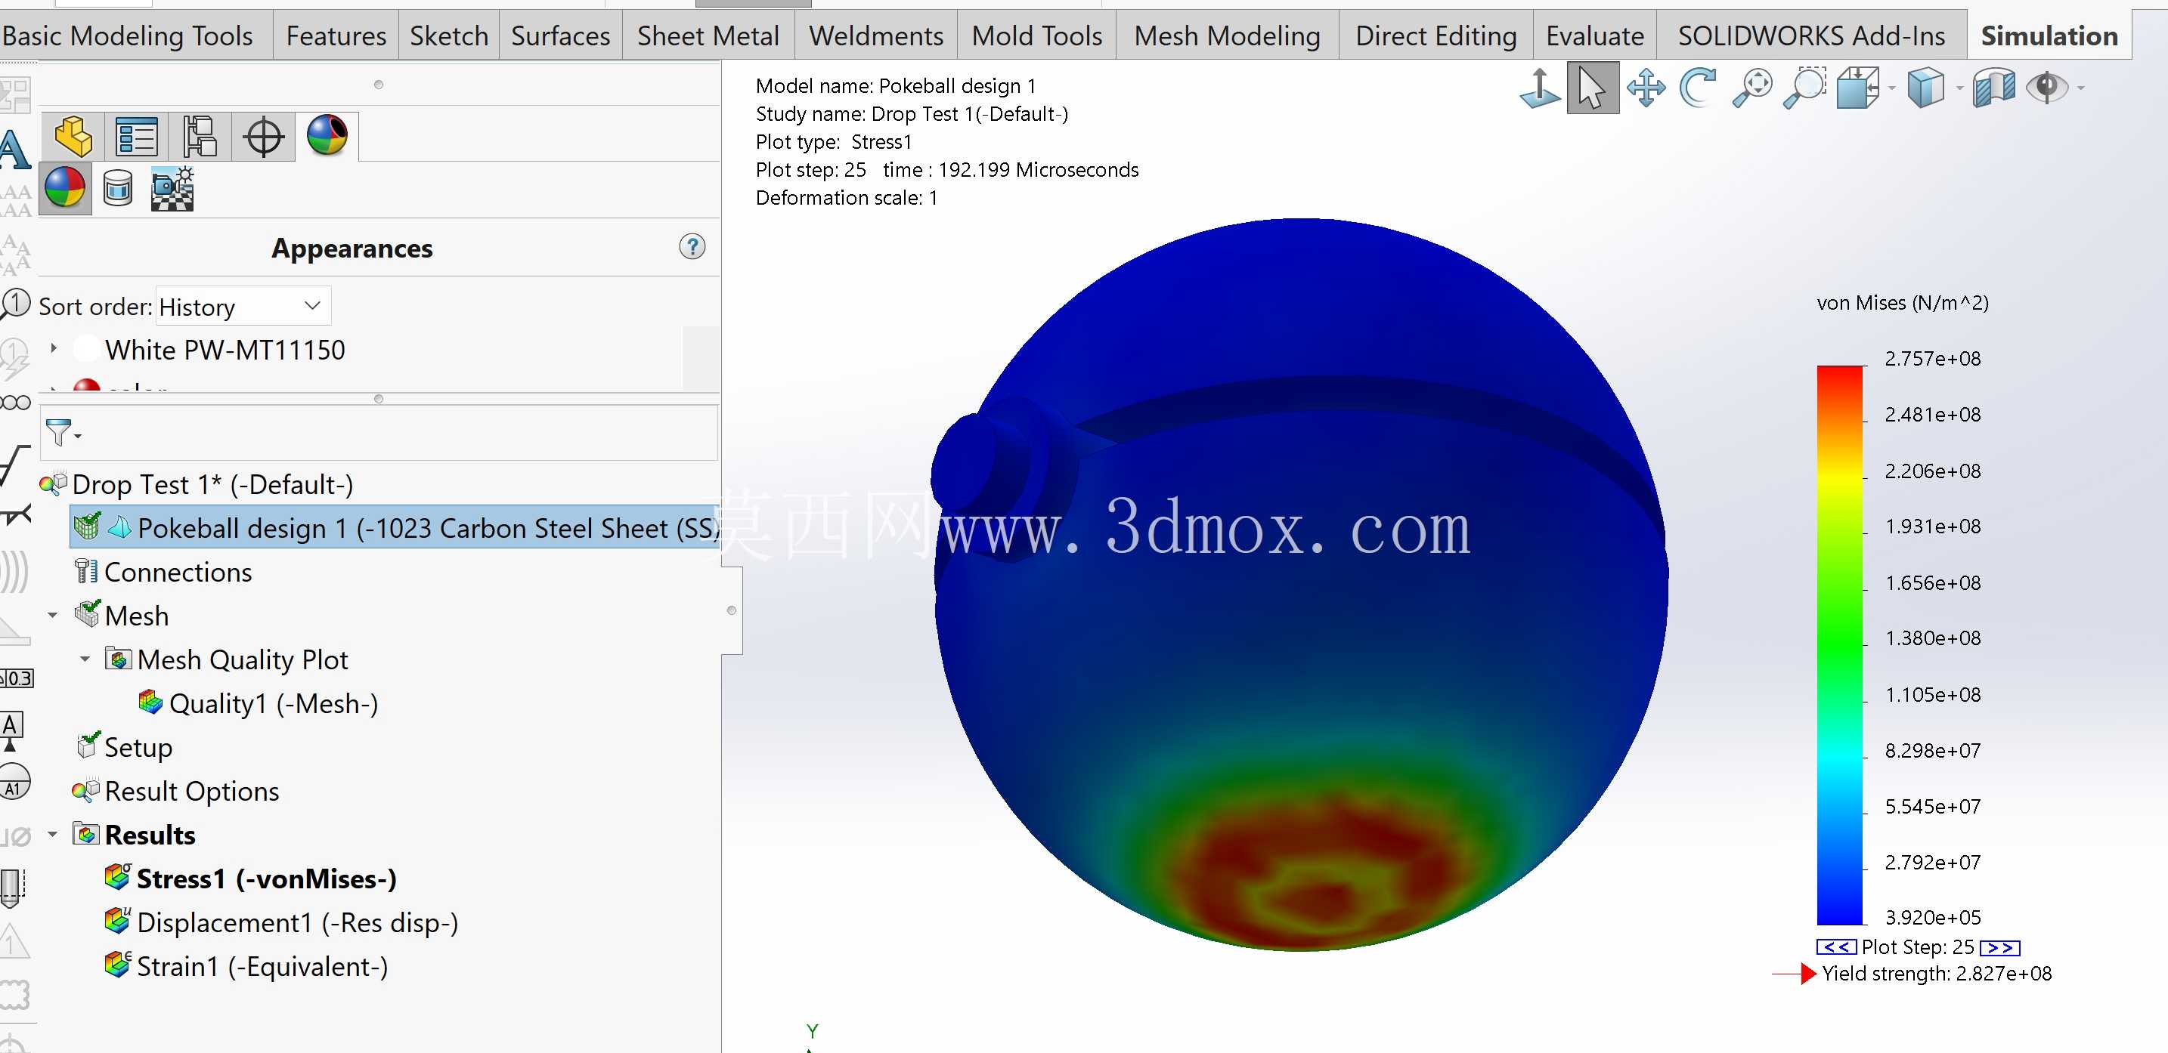Screen dimensions: 2168x1053
Task: Click the red yield strength arrow marker
Action: [1795, 973]
